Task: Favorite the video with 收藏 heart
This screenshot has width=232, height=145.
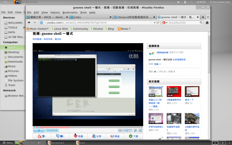Action: pyautogui.click(x=78, y=136)
